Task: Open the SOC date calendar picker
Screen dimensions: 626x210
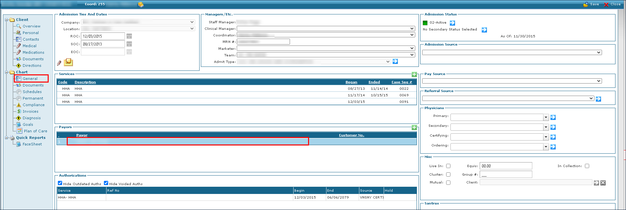Action: coord(129,44)
